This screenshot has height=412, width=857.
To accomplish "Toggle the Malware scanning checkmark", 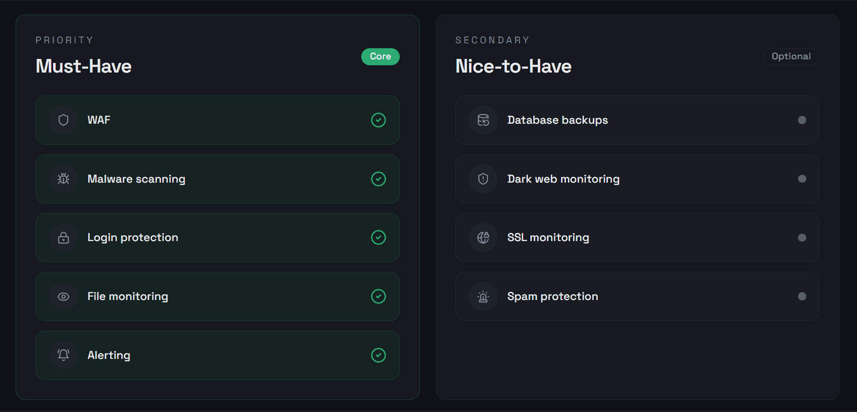I will [378, 179].
